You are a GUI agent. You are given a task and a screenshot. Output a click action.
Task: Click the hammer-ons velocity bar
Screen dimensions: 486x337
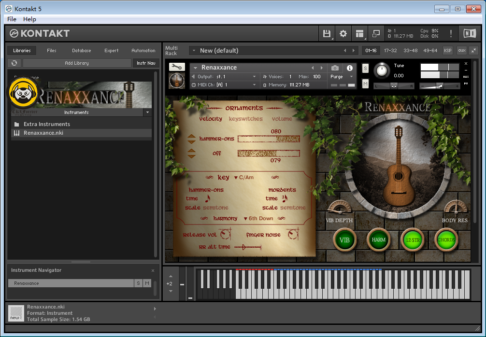point(269,139)
